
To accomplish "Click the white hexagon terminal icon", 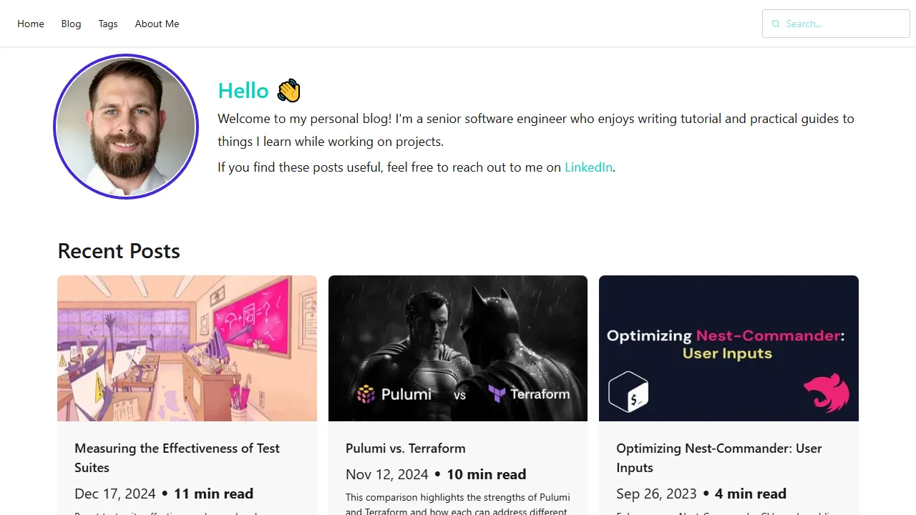I will coord(628,393).
